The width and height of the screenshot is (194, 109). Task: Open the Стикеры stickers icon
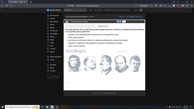[x=48, y=49]
